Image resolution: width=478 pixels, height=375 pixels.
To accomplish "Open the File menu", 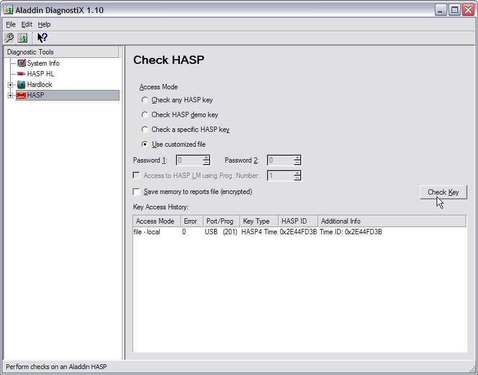I will 11,24.
